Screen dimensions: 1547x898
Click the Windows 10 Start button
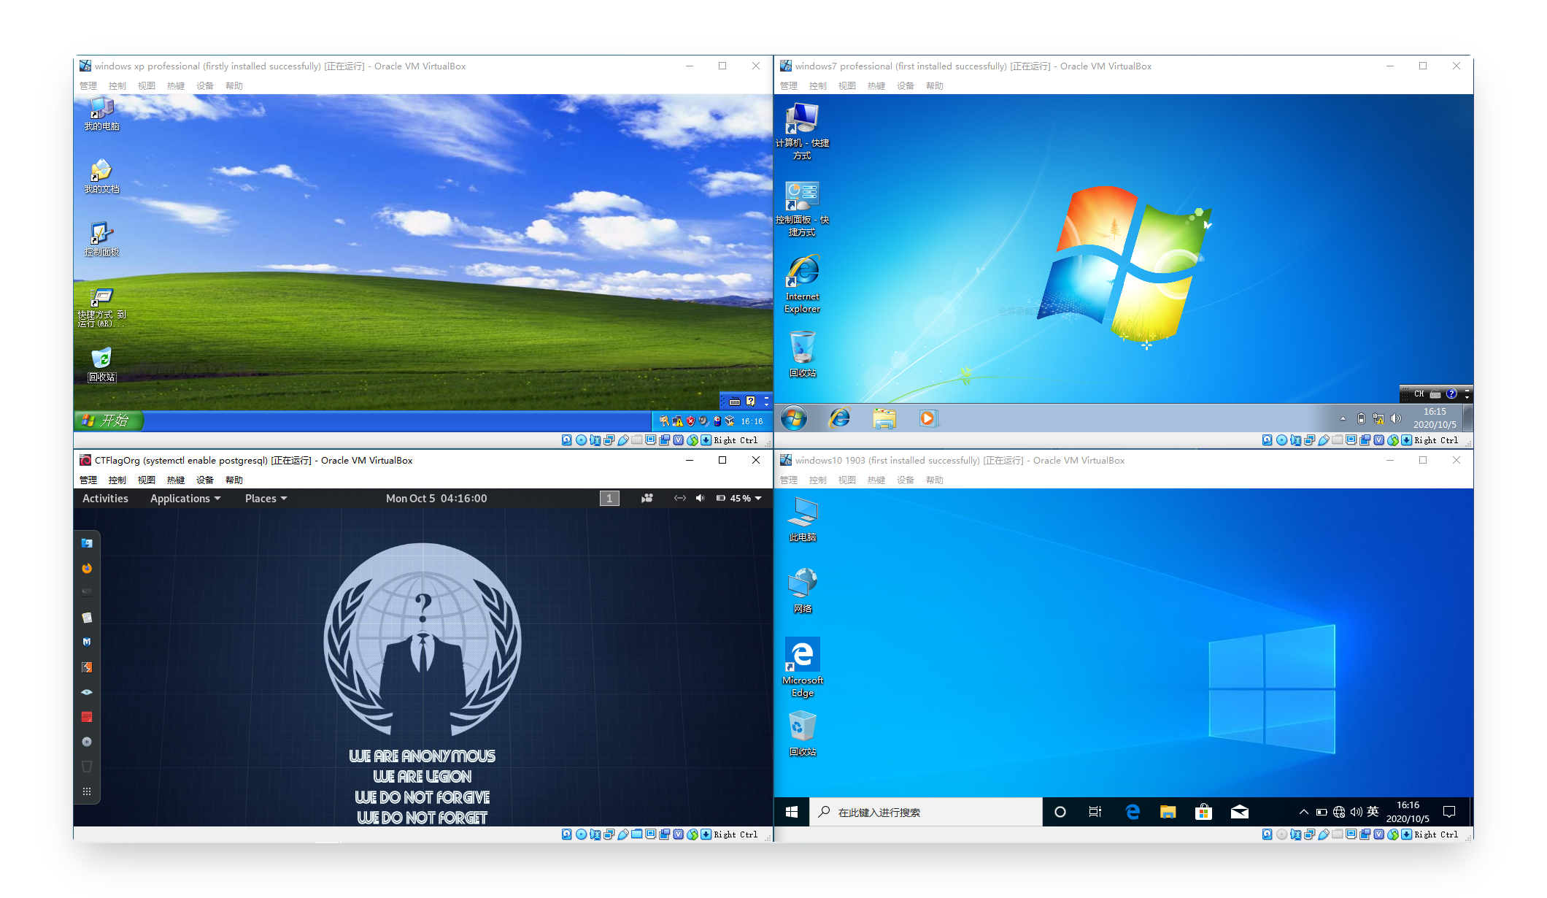click(x=792, y=812)
